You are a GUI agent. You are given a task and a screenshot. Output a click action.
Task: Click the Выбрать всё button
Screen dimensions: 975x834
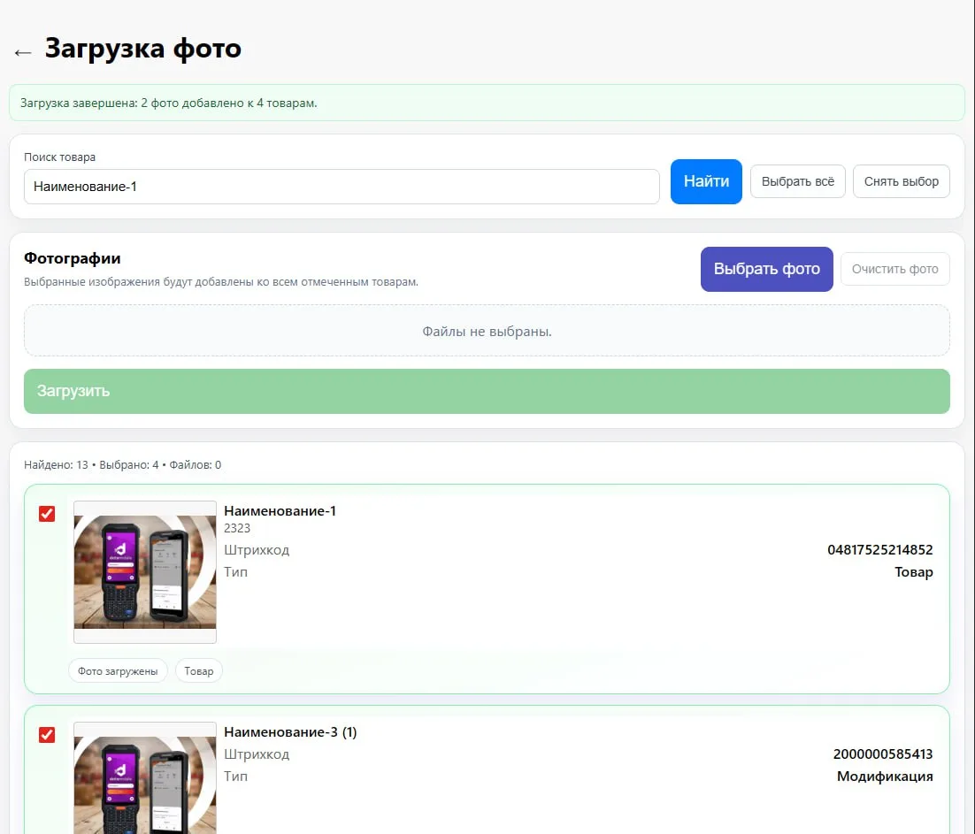797,181
